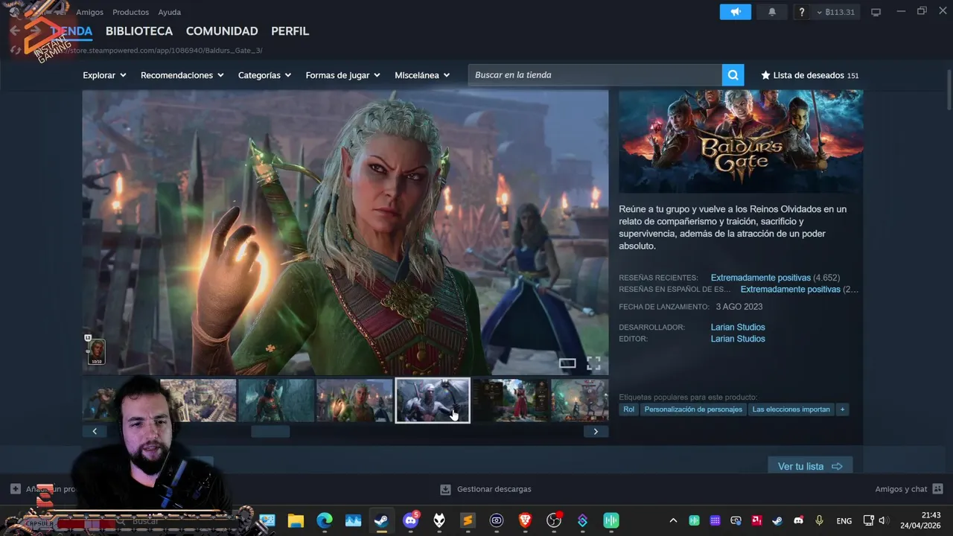
Task: Open Lista de deseados wishlist
Action: click(x=809, y=75)
